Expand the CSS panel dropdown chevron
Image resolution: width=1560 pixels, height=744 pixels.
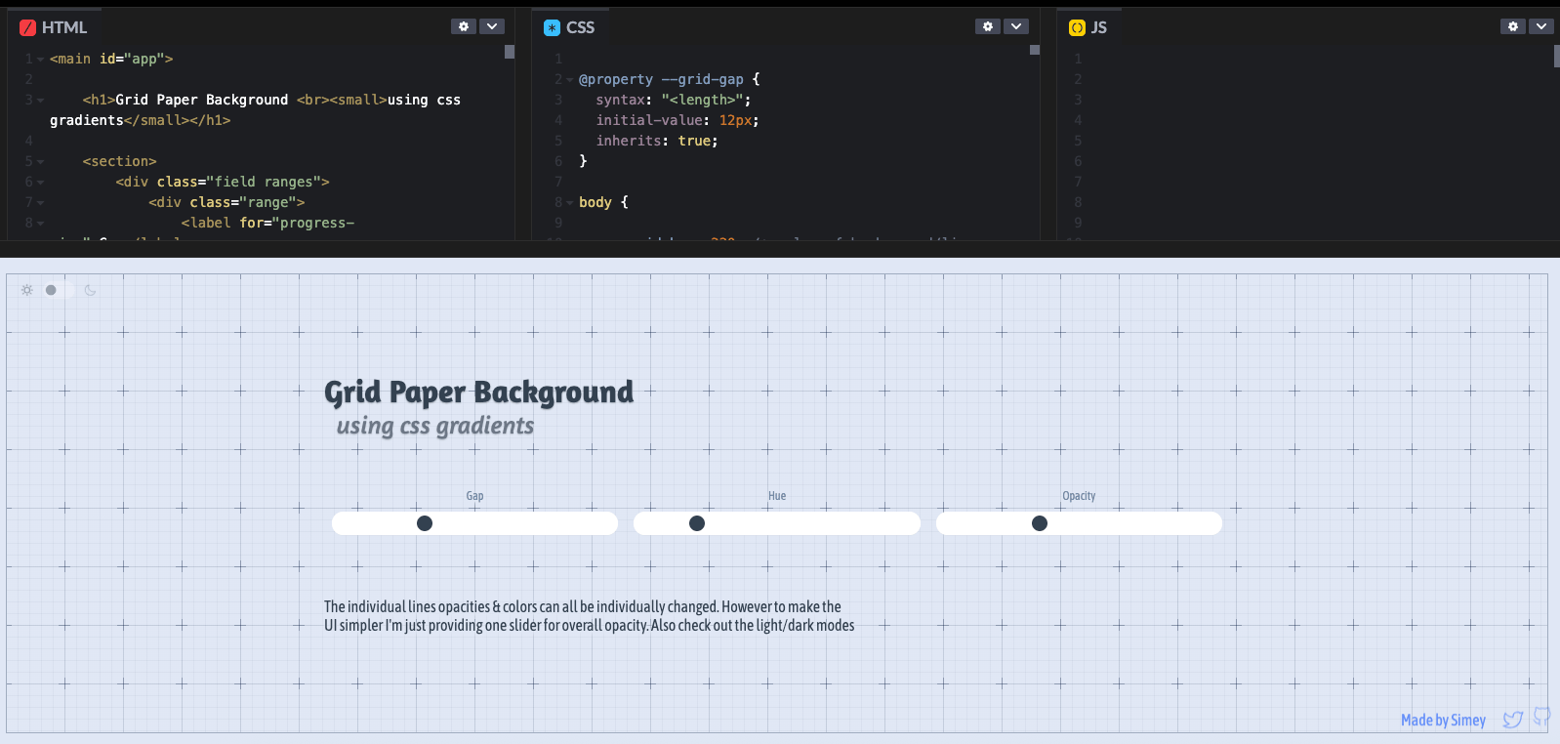(1016, 26)
